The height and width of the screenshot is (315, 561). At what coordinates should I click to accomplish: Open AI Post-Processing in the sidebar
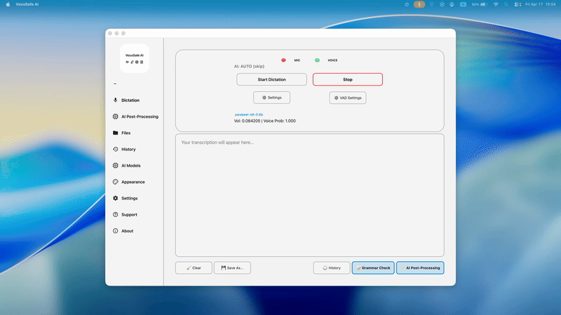[135, 116]
